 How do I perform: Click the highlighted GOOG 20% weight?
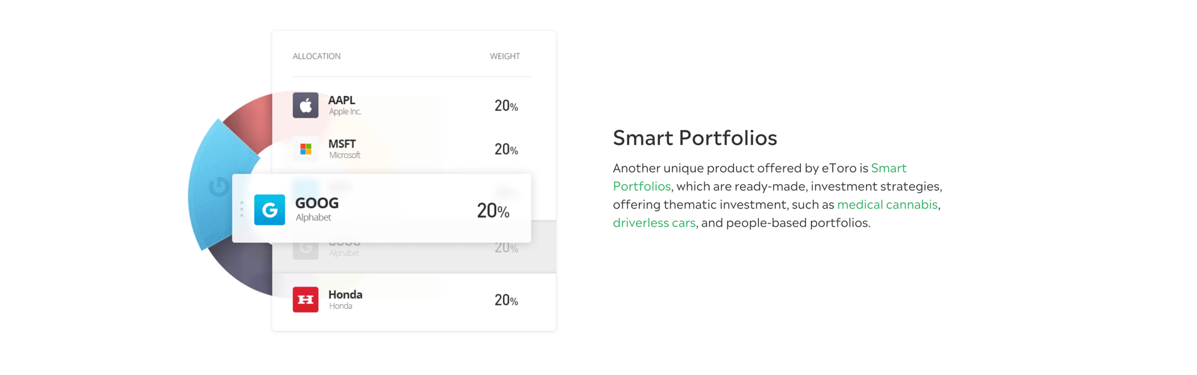[493, 211]
